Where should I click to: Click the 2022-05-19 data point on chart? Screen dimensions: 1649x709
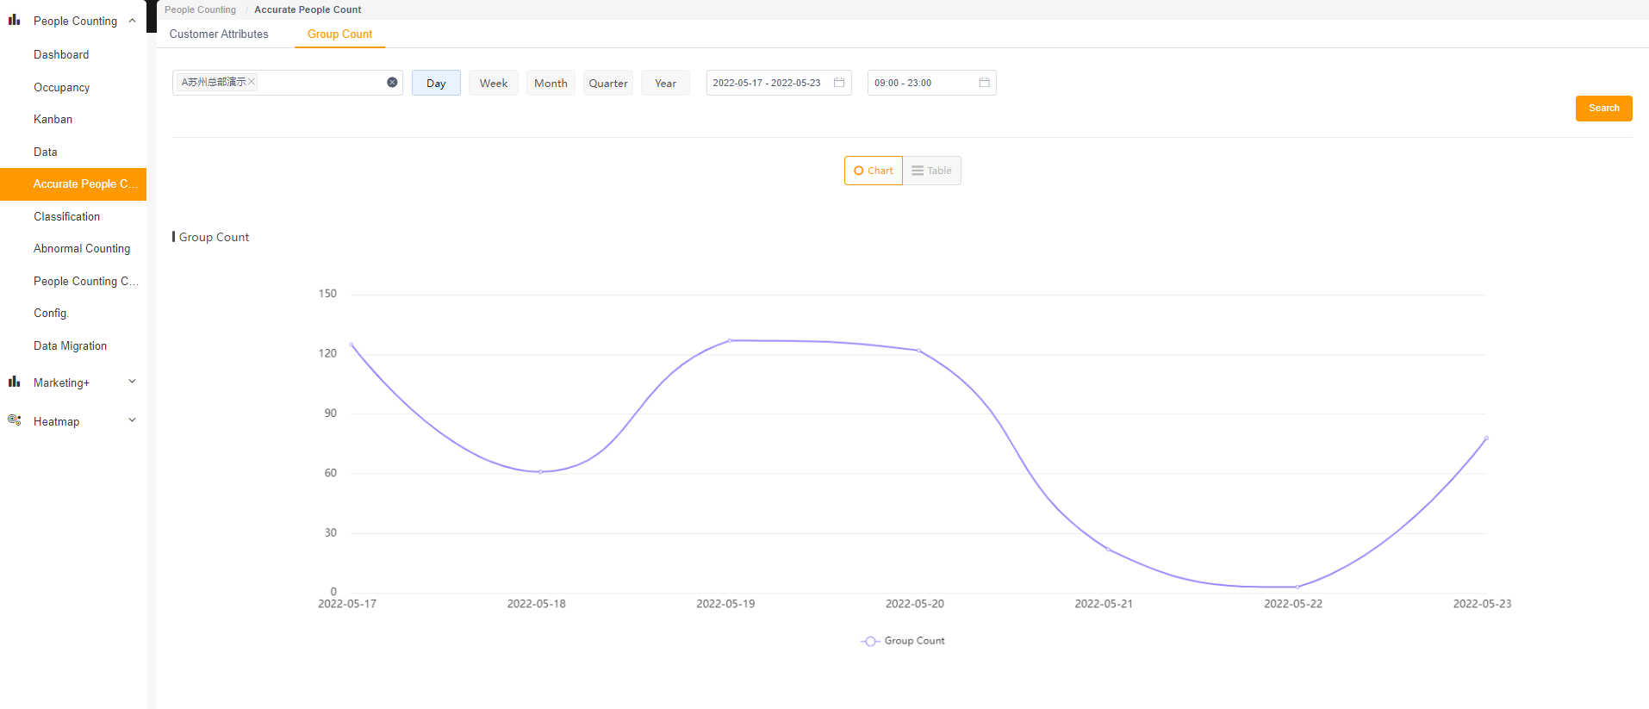click(730, 341)
